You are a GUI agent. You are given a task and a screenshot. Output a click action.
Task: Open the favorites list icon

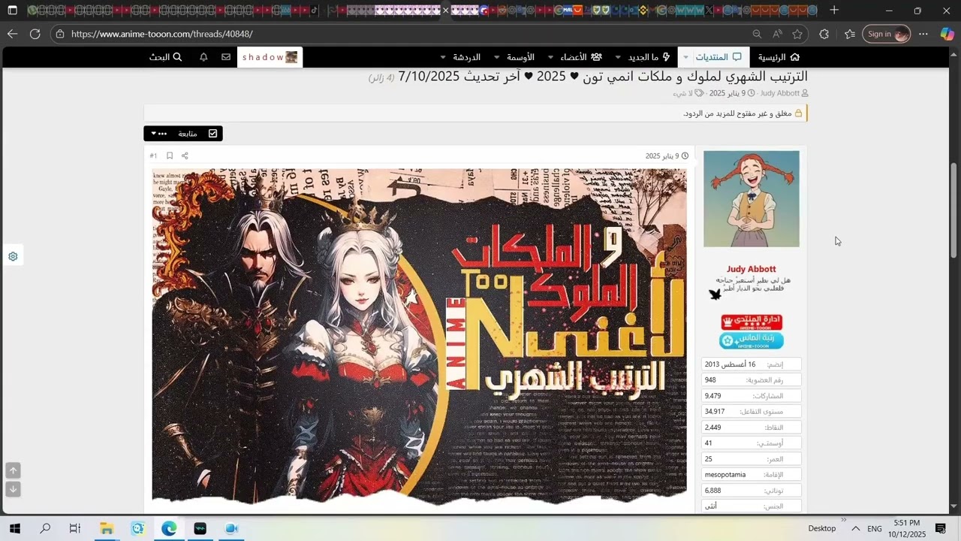[850, 34]
